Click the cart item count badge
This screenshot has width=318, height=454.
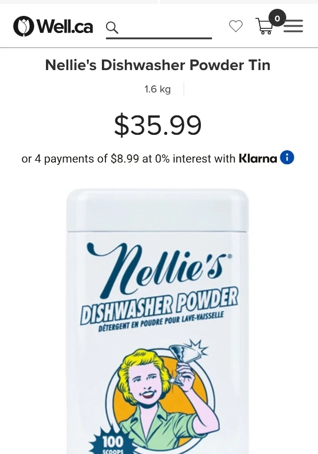pos(277,18)
